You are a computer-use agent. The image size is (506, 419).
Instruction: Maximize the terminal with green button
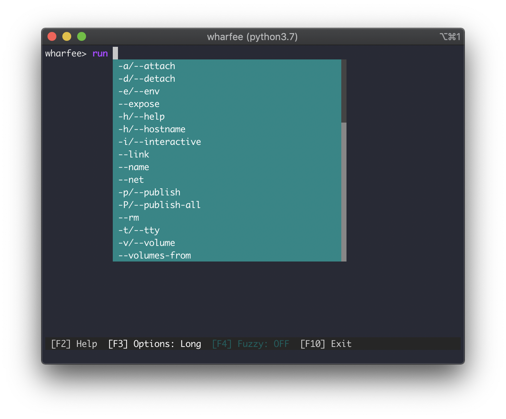click(82, 36)
